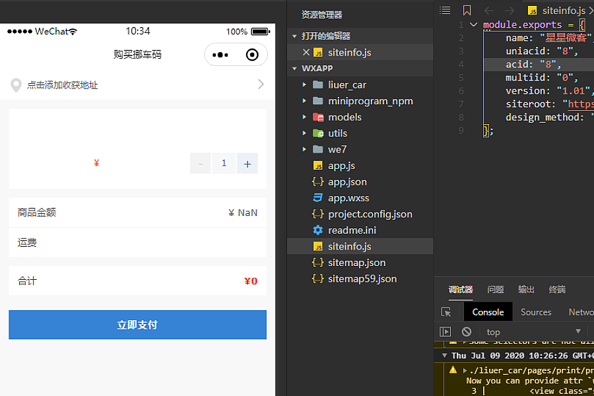This screenshot has width=594, height=396.
Task: Click the sitemap.json braces icon
Action: tap(318, 263)
